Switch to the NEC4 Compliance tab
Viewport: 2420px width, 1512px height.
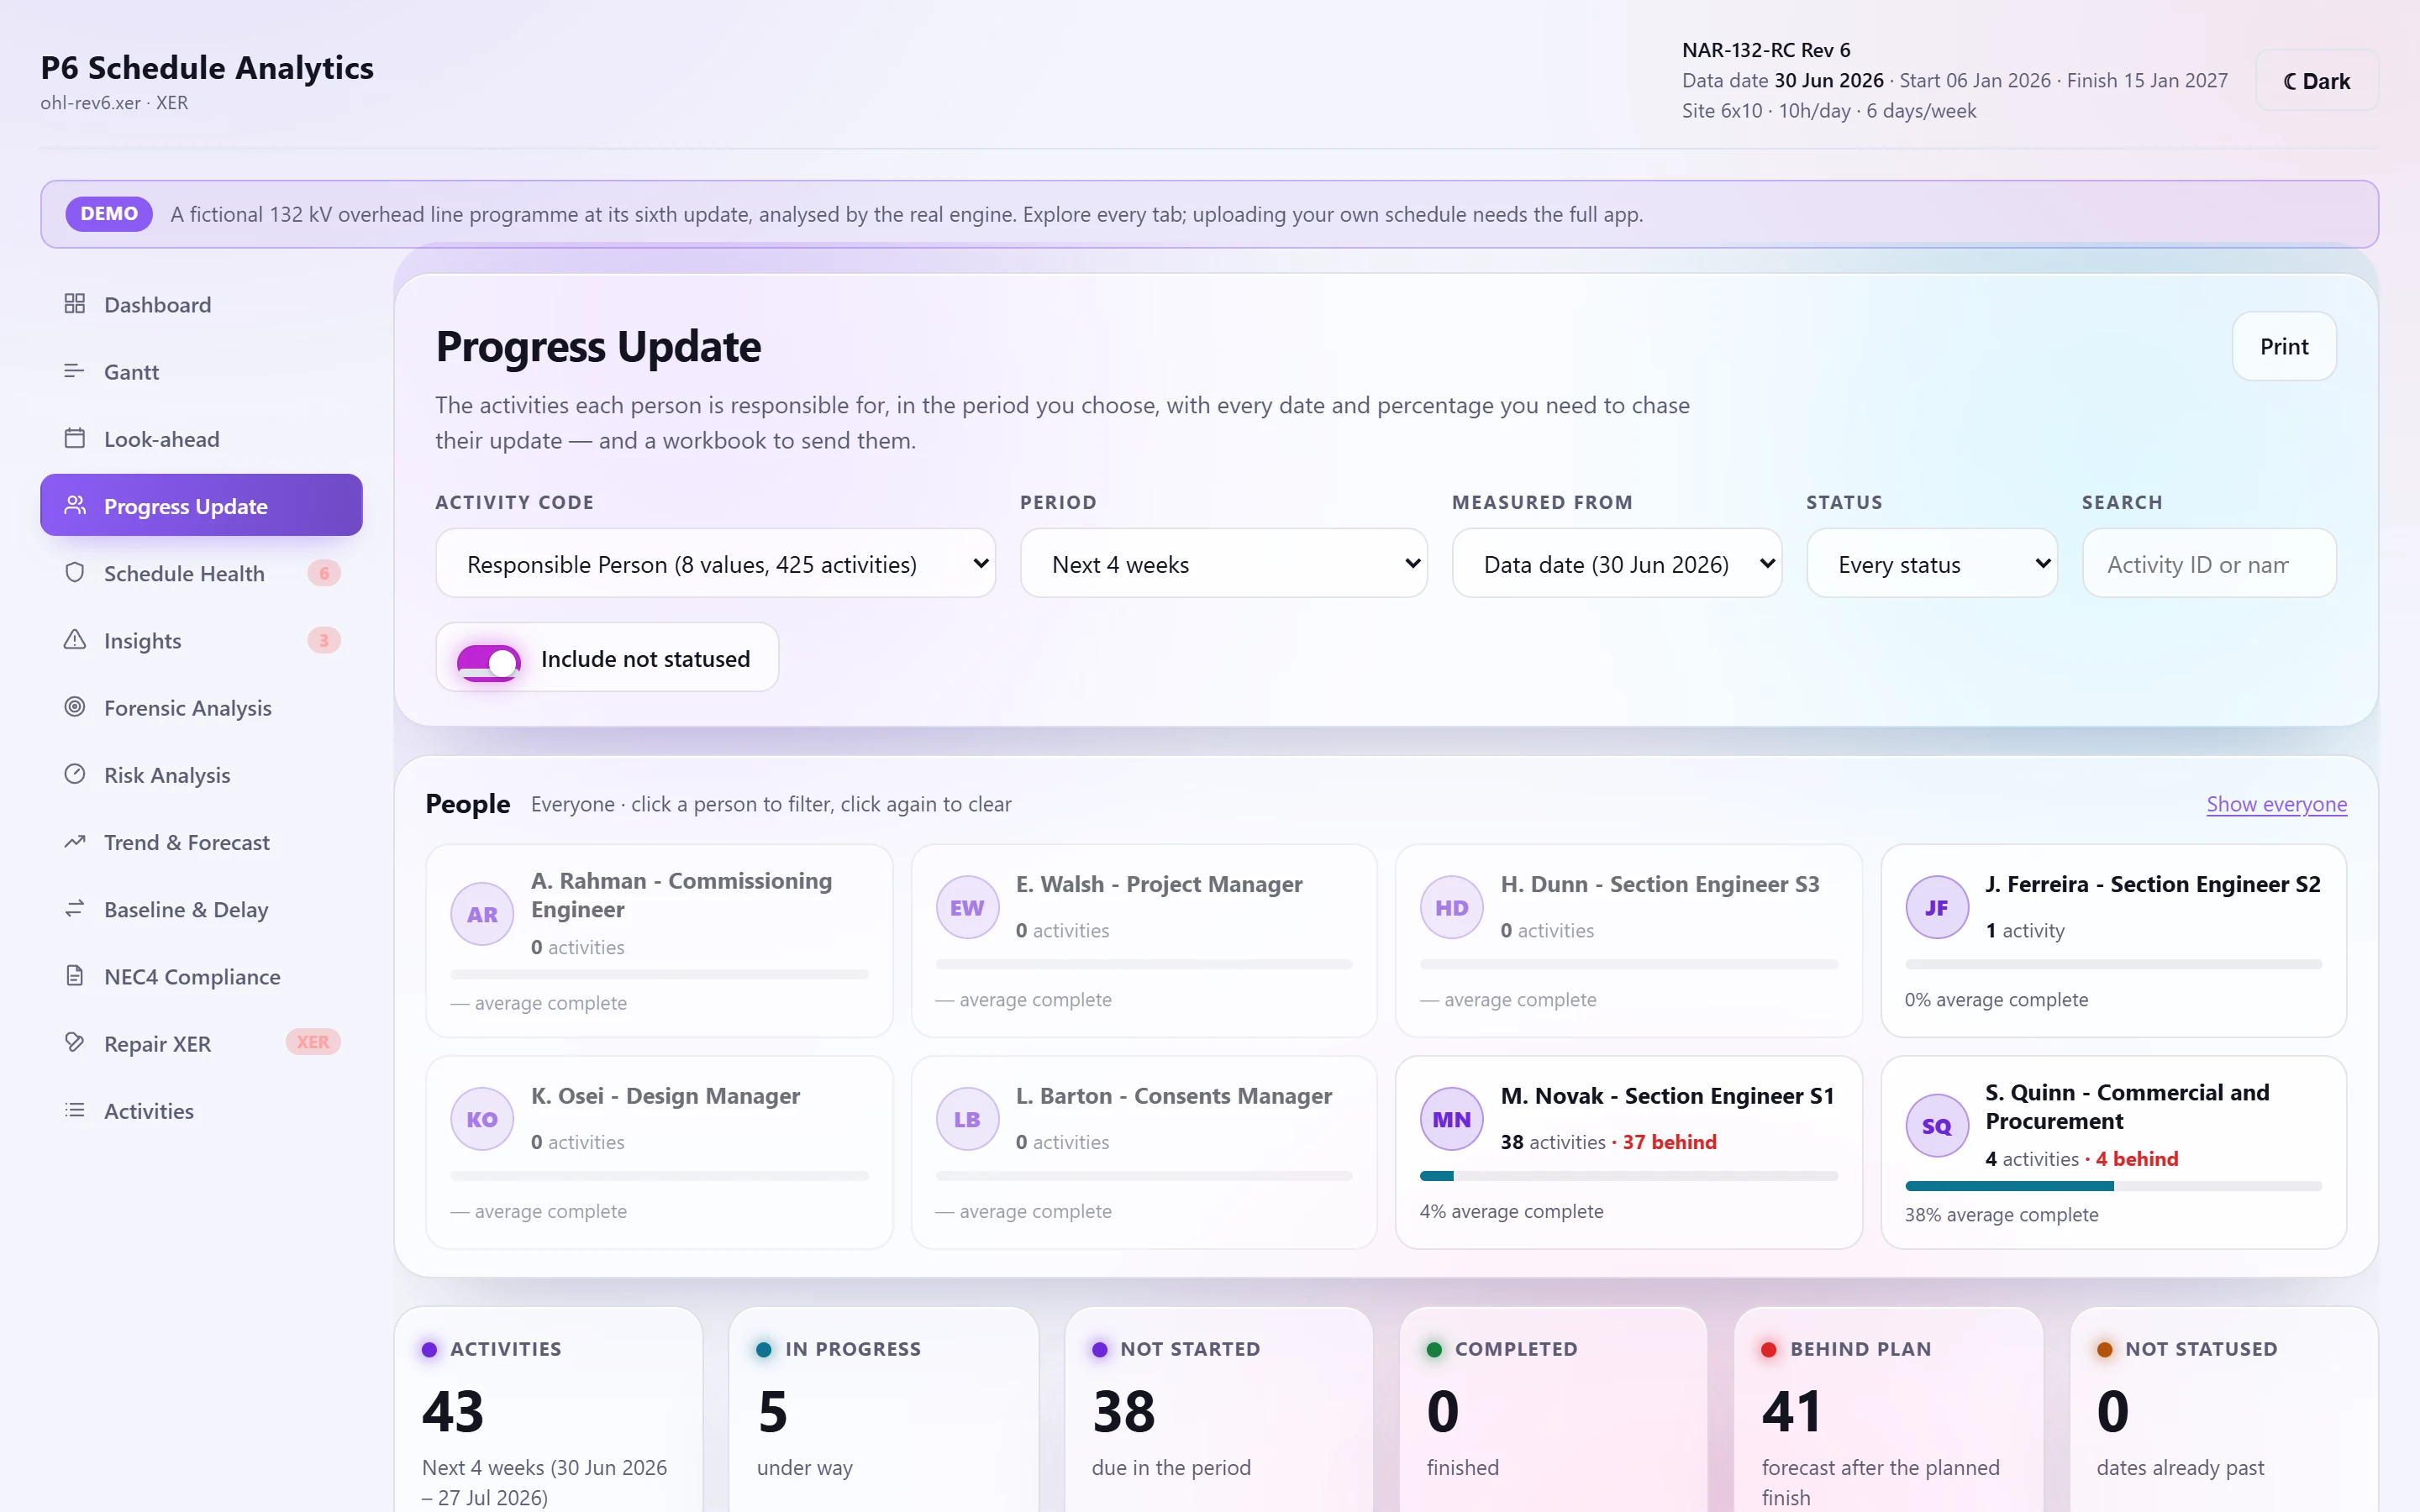click(201, 976)
